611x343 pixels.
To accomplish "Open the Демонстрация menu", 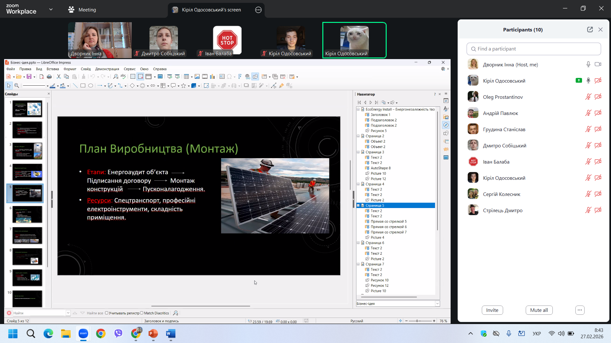I will point(107,69).
